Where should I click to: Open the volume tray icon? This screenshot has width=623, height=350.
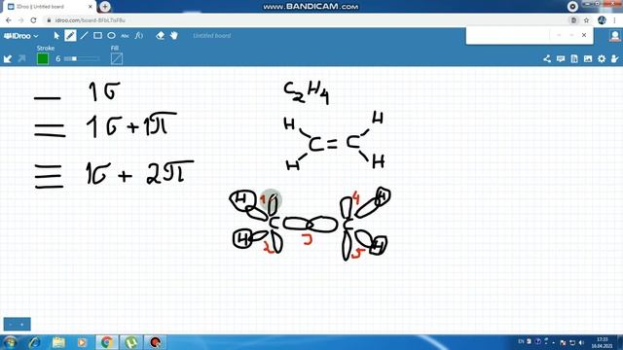[581, 342]
